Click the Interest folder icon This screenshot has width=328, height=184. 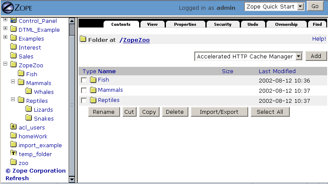14,47
